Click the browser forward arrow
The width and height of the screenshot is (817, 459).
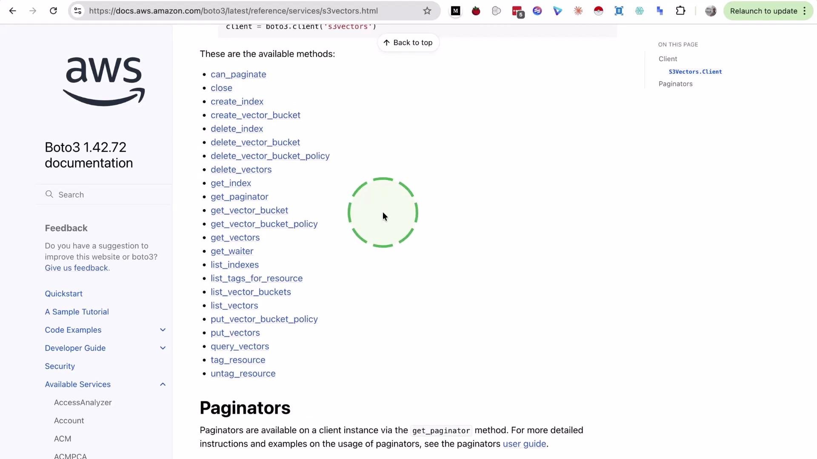[x=33, y=11]
